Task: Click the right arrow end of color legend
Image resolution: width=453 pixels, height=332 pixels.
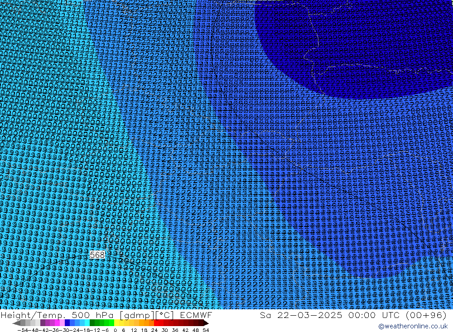Action: tap(206, 323)
